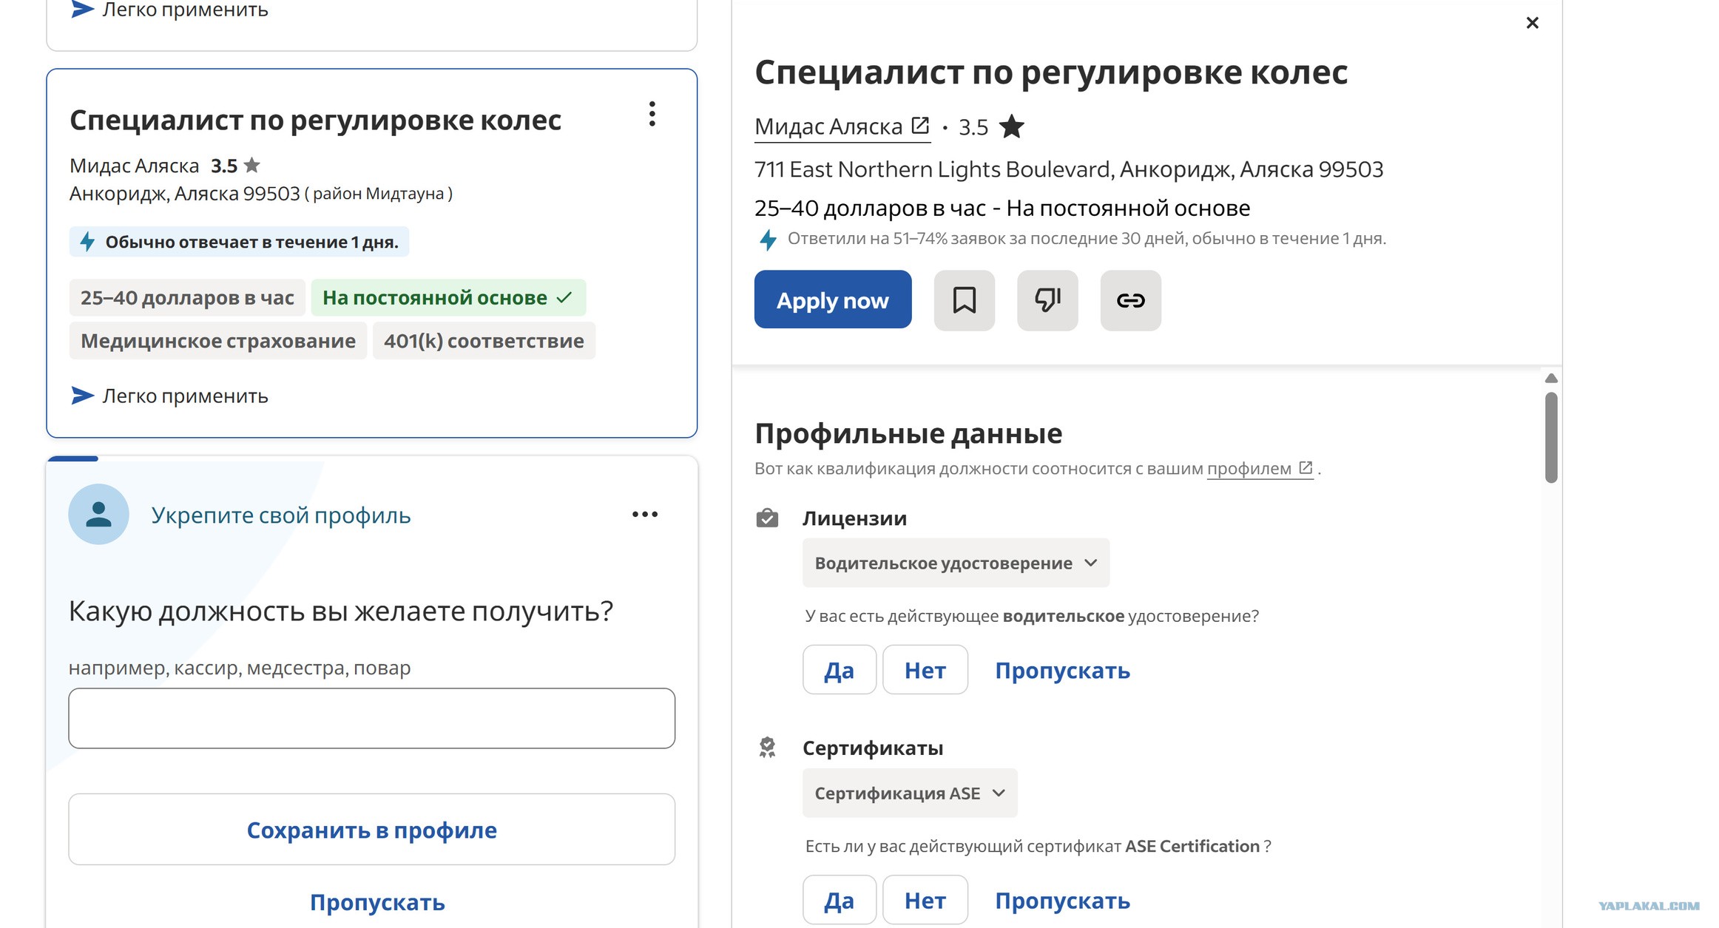Click the Лицензии section label
Image resolution: width=1719 pixels, height=928 pixels.
point(854,518)
